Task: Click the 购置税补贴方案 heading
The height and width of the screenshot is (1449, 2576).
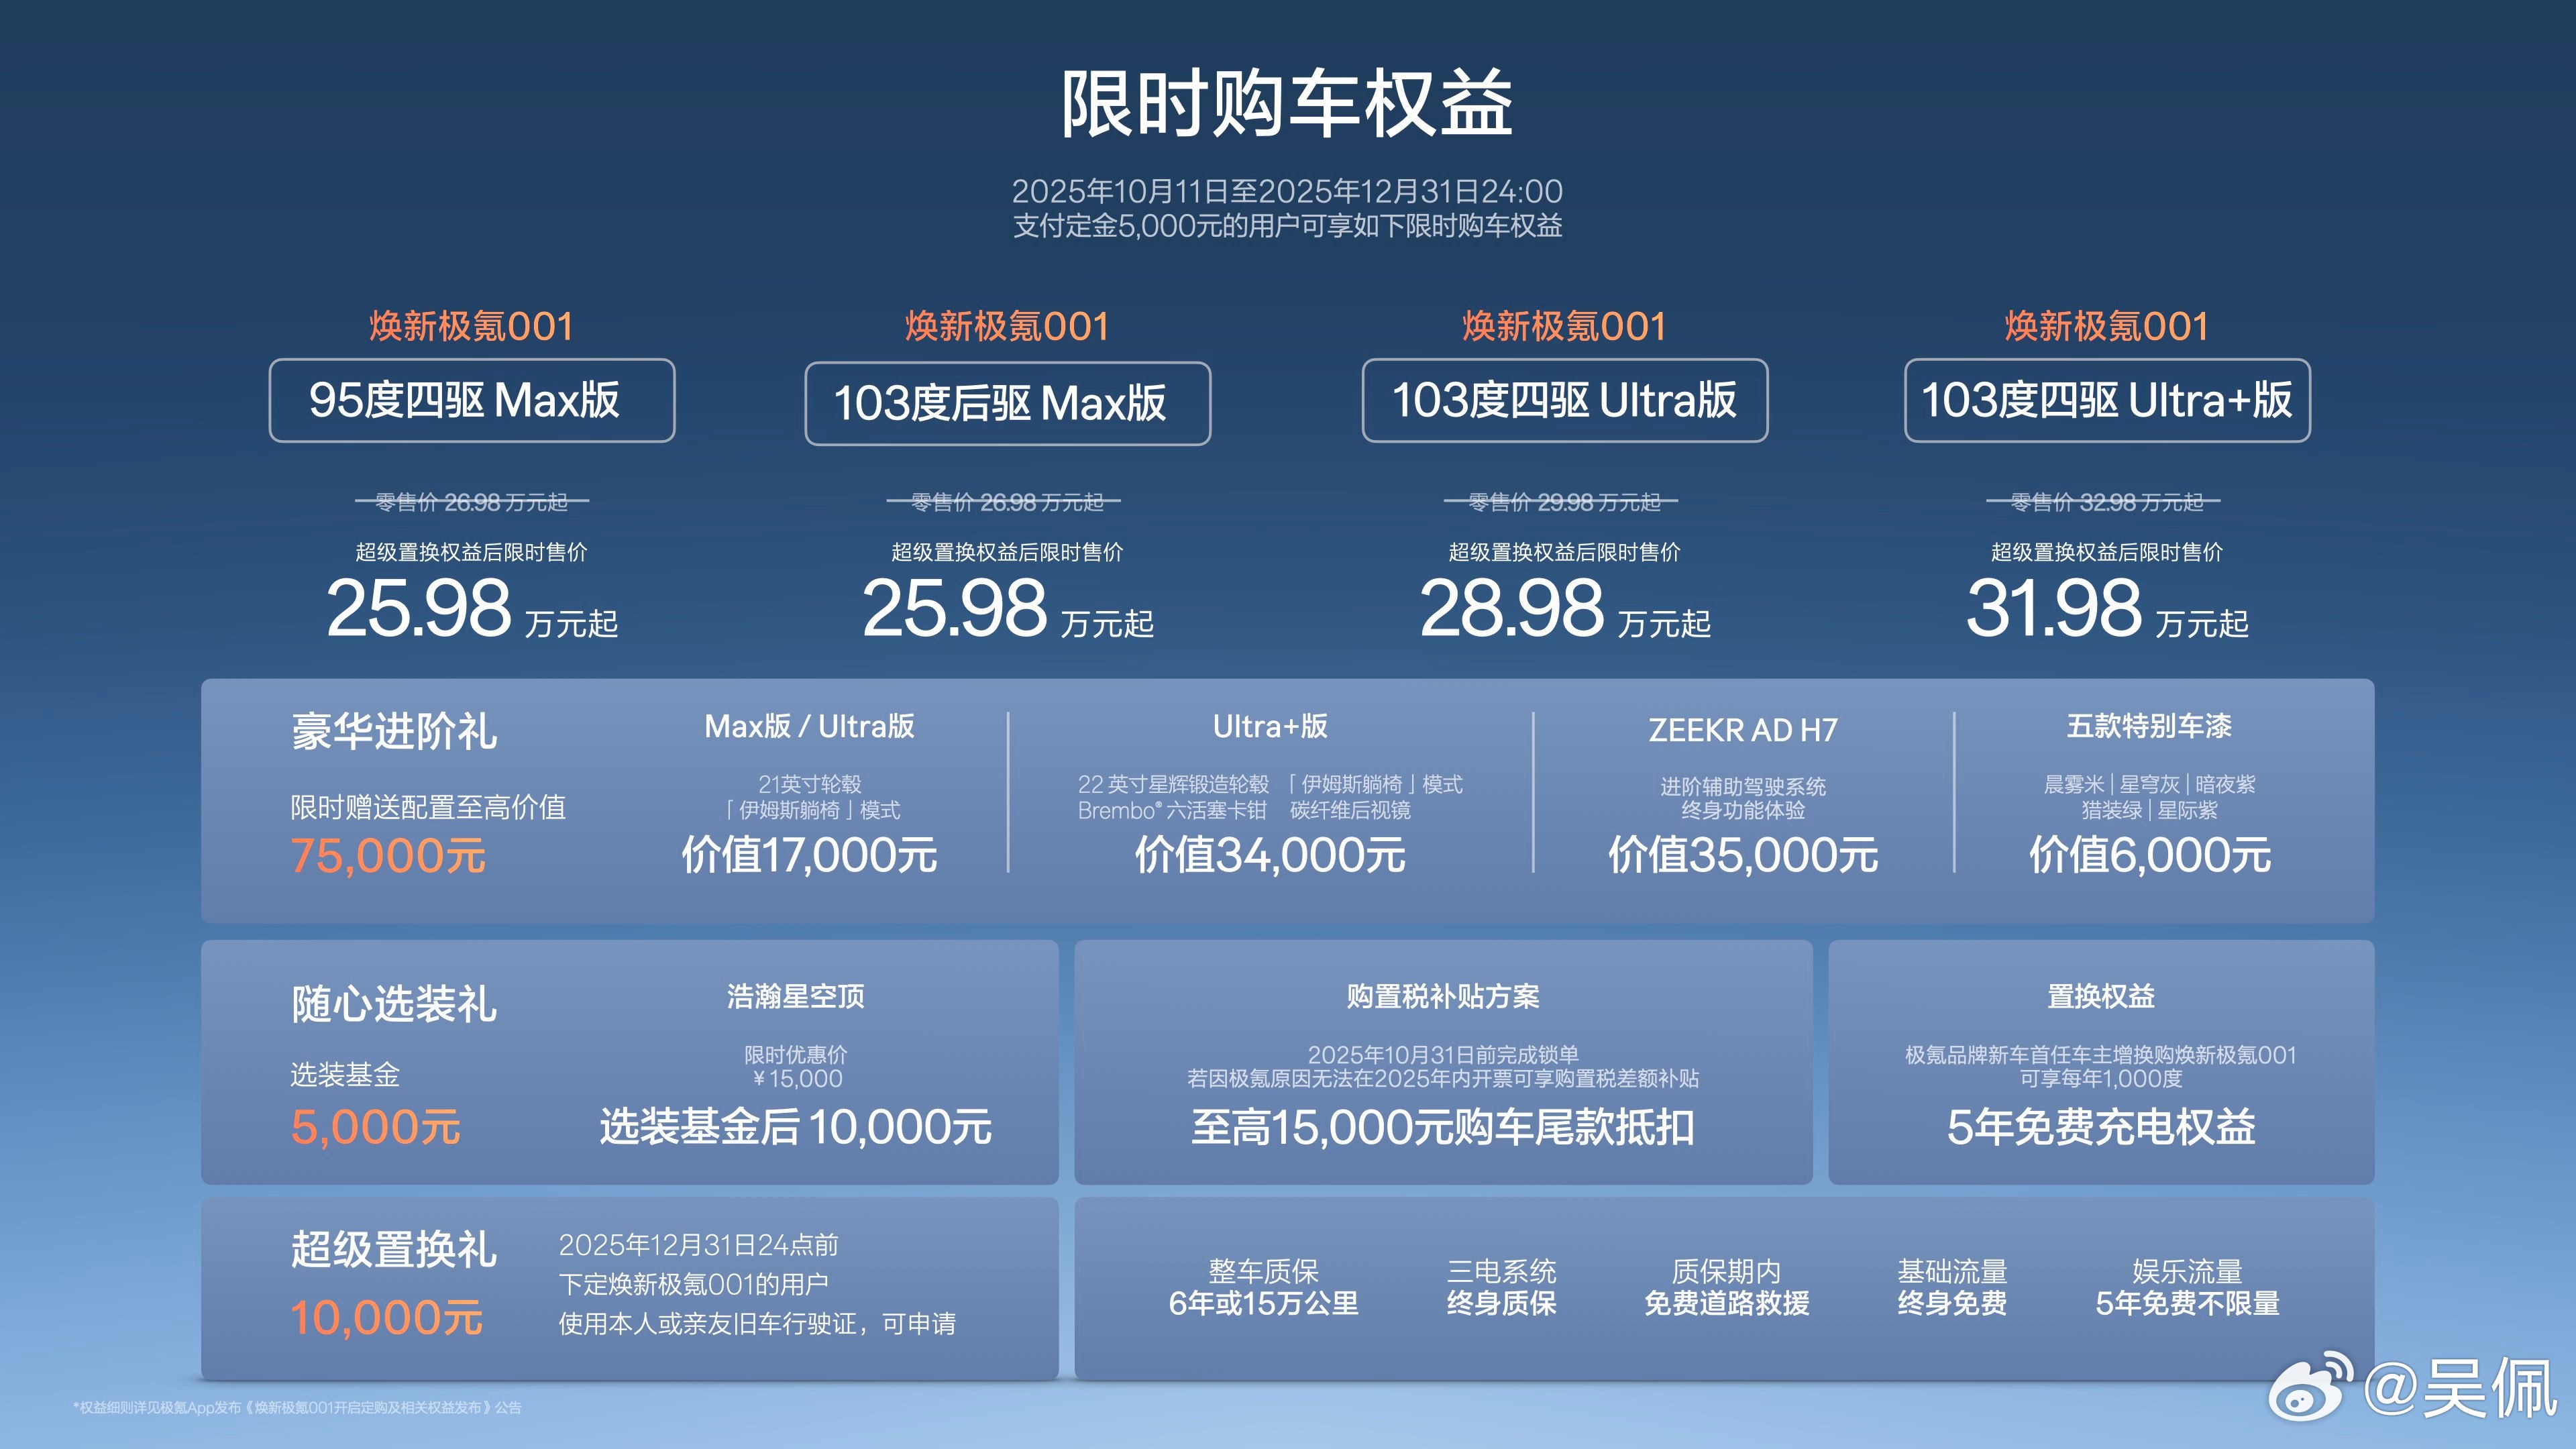Action: [x=1442, y=996]
